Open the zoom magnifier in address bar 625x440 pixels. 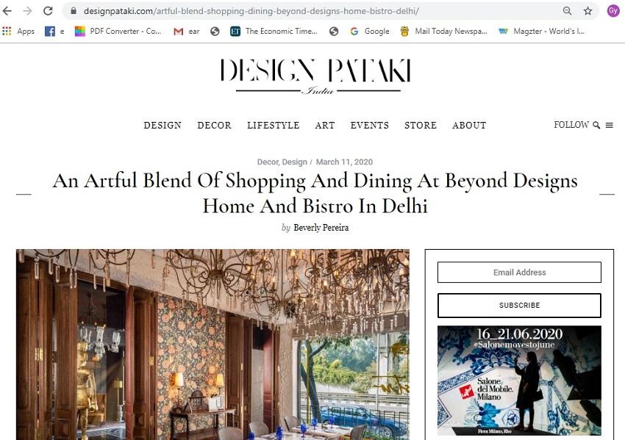click(567, 11)
